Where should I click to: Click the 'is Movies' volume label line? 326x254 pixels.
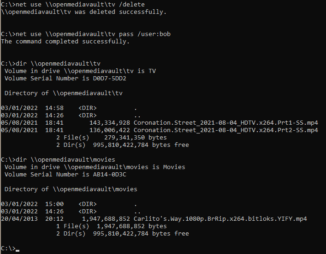pyautogui.click(x=95, y=167)
